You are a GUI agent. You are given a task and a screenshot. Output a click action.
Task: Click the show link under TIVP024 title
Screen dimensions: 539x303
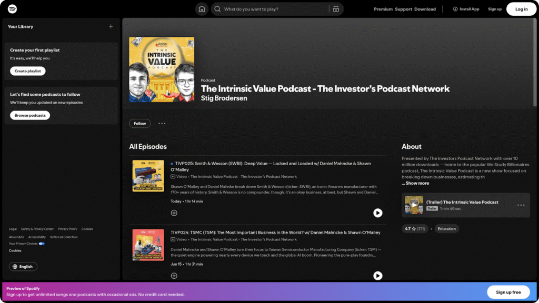(x=243, y=239)
